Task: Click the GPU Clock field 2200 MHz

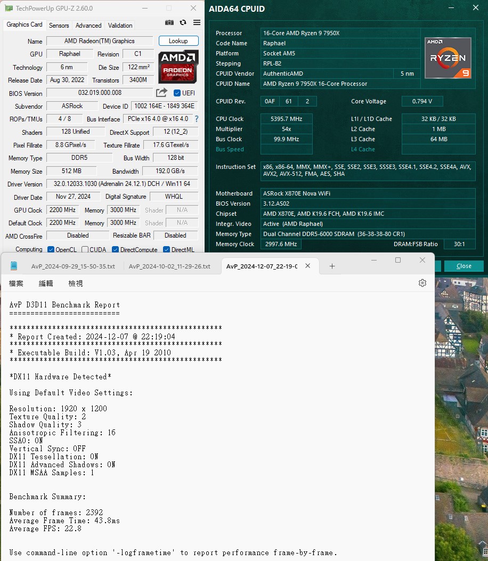Action: coord(63,210)
